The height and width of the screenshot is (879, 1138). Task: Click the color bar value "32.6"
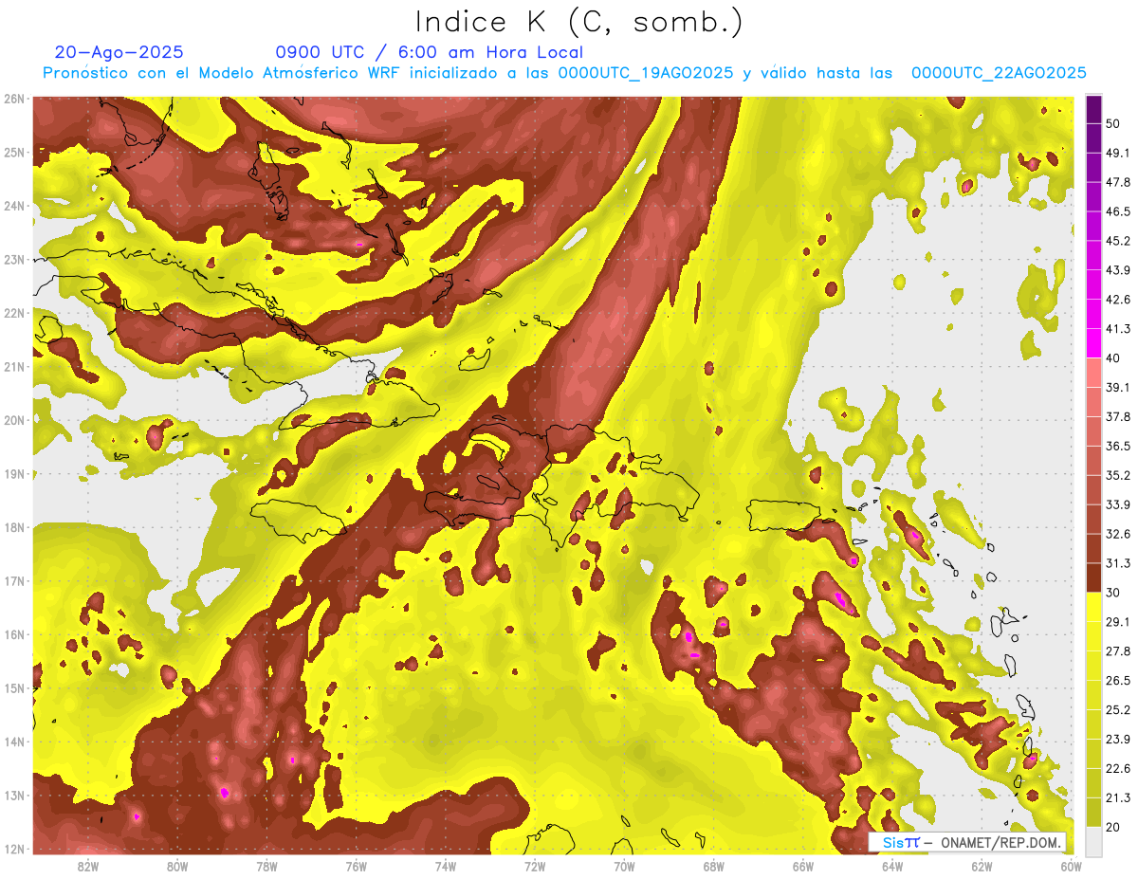point(1118,534)
